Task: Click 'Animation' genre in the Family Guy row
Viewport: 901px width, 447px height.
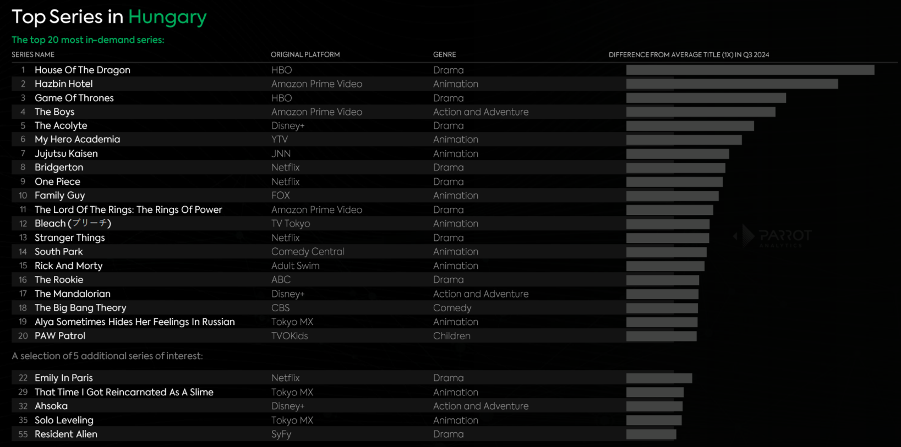Action: pos(456,196)
